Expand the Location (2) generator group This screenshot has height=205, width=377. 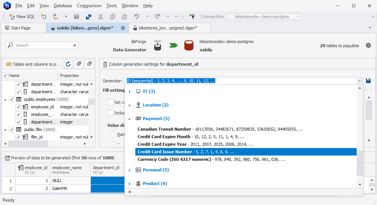pyautogui.click(x=130, y=105)
